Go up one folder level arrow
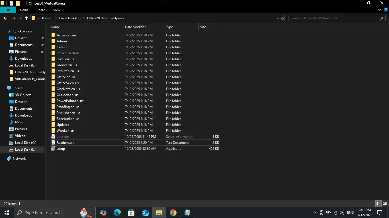The image size is (389, 218). pyautogui.click(x=26, y=18)
